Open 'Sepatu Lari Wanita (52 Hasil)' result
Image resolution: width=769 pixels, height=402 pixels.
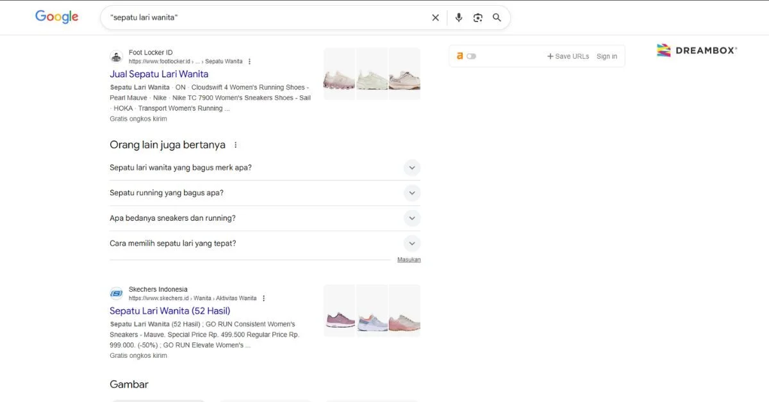click(169, 310)
